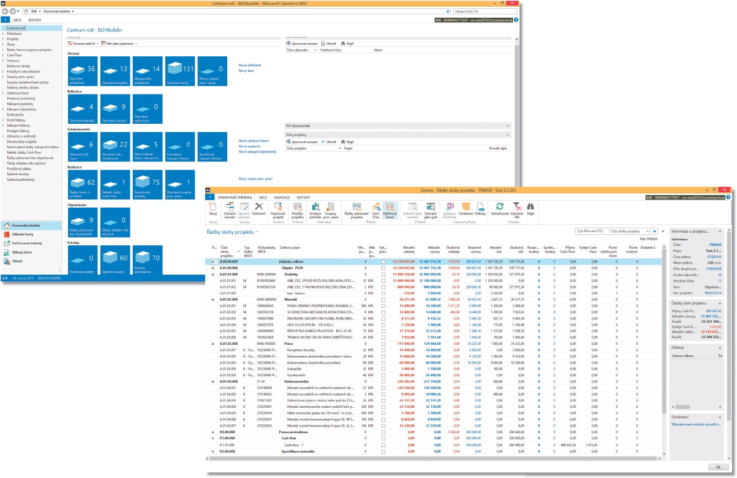
Task: Tick the checkbox in the Vysekozdvih row
Action: coord(383,375)
